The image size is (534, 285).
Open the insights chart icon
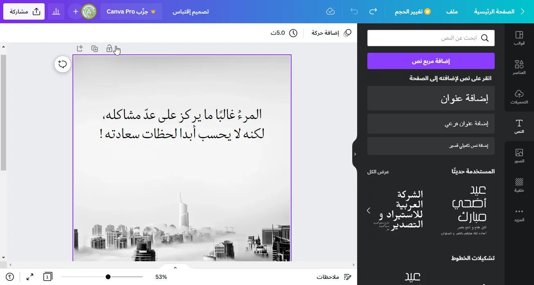pos(56,11)
